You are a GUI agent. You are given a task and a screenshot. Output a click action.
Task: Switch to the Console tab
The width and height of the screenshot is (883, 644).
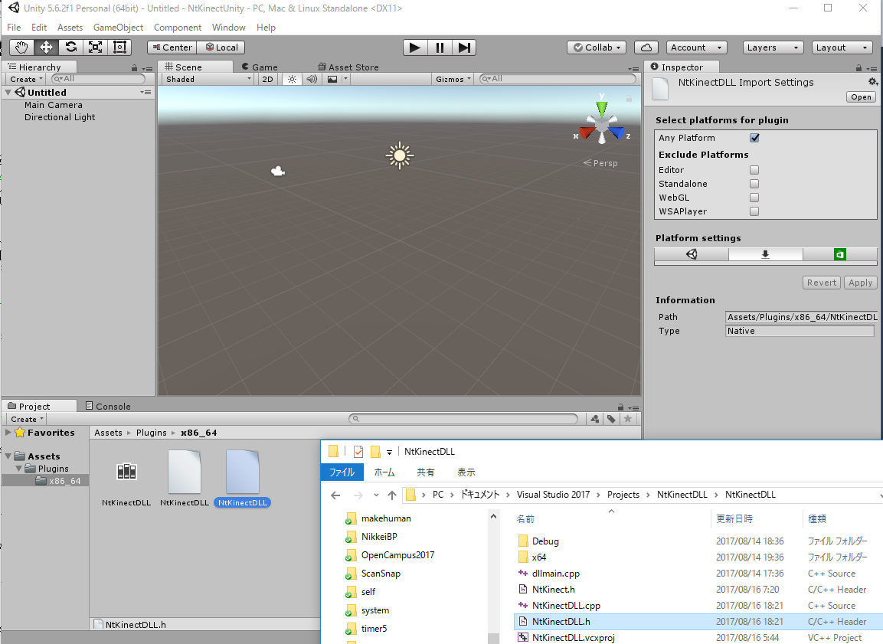[107, 406]
